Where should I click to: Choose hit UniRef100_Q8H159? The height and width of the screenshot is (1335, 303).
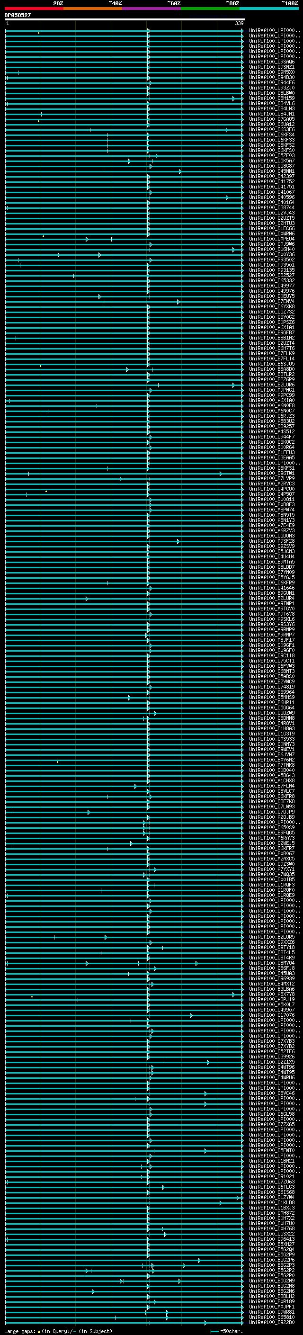pos(271,98)
